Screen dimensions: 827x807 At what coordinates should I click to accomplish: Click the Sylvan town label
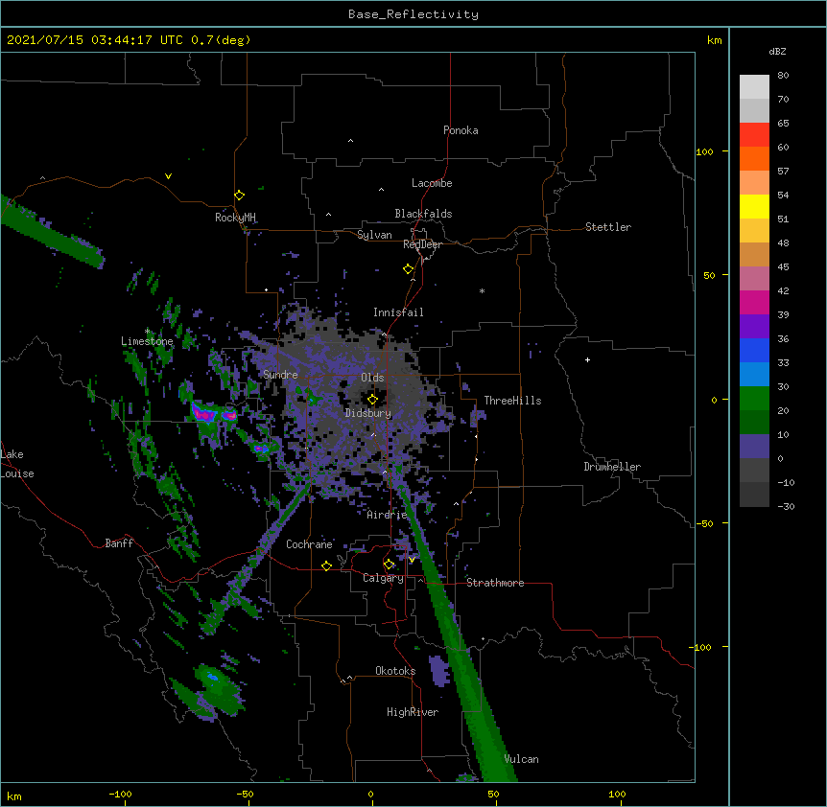[x=374, y=235]
